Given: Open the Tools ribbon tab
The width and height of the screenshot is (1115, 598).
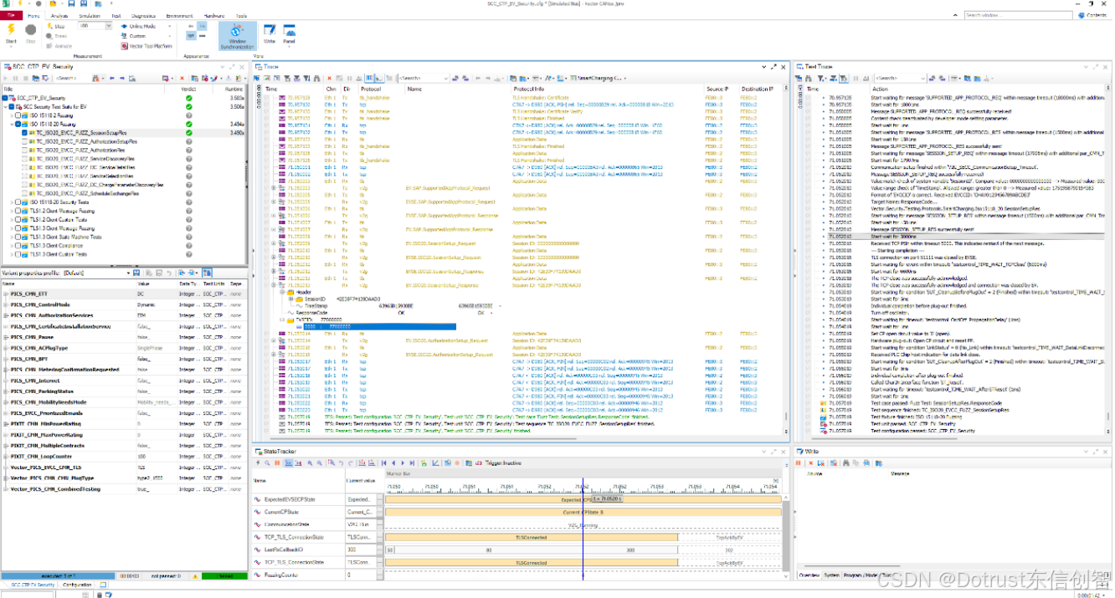Looking at the screenshot, I should [x=241, y=16].
